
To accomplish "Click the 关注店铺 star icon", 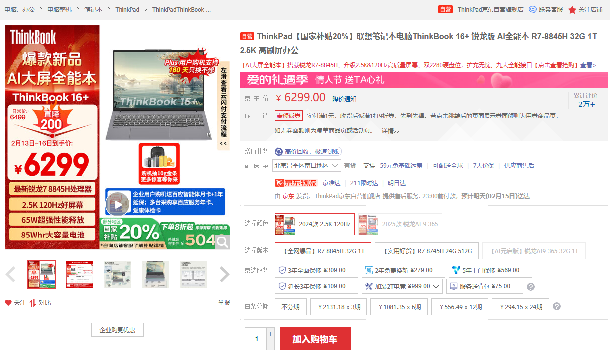I will pos(572,10).
